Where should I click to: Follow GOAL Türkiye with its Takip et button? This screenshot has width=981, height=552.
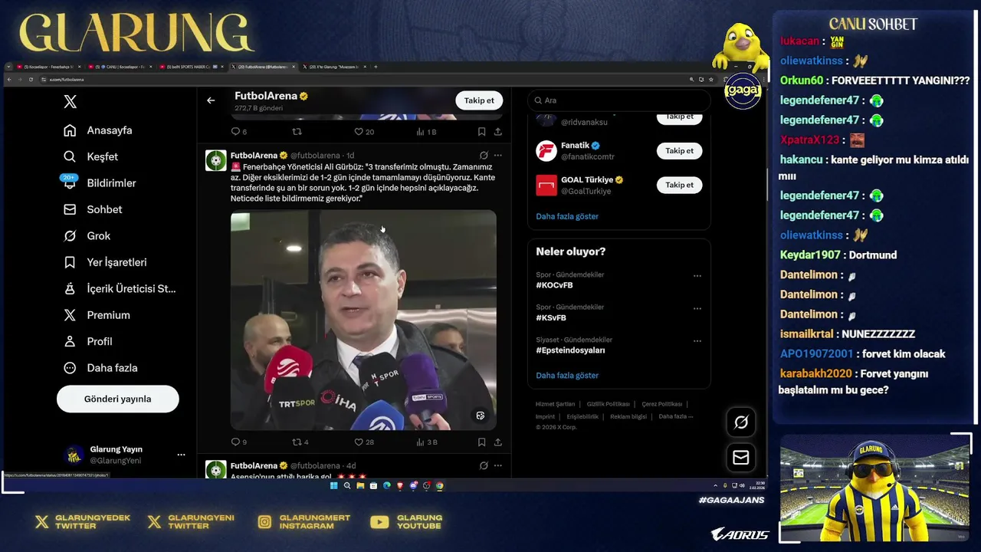tap(679, 185)
